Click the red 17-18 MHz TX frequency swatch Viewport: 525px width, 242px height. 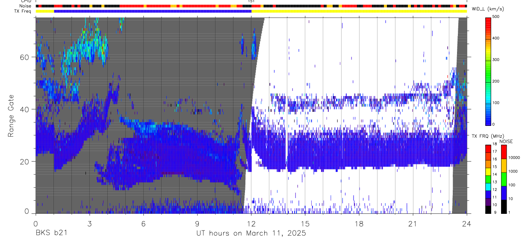pos(488,149)
